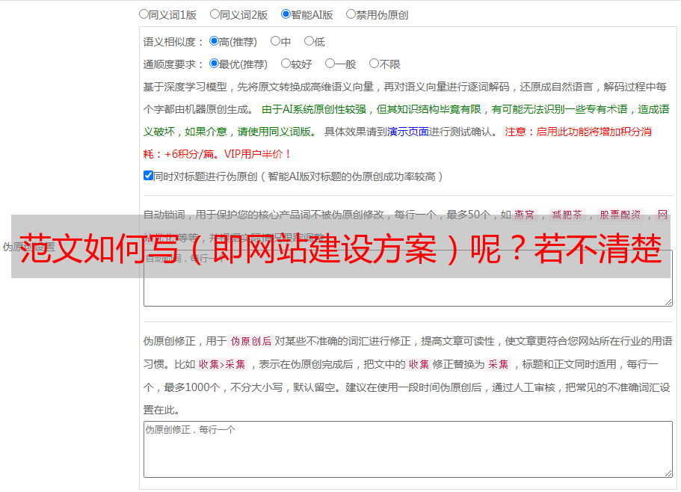
Task: Click the 语义相似度 label
Action: click(x=173, y=42)
